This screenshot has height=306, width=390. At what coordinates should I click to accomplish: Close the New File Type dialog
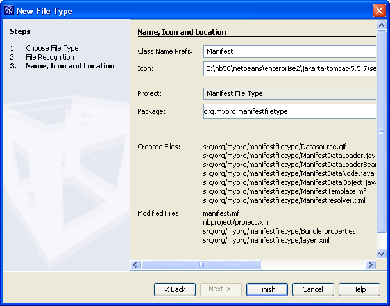378,11
